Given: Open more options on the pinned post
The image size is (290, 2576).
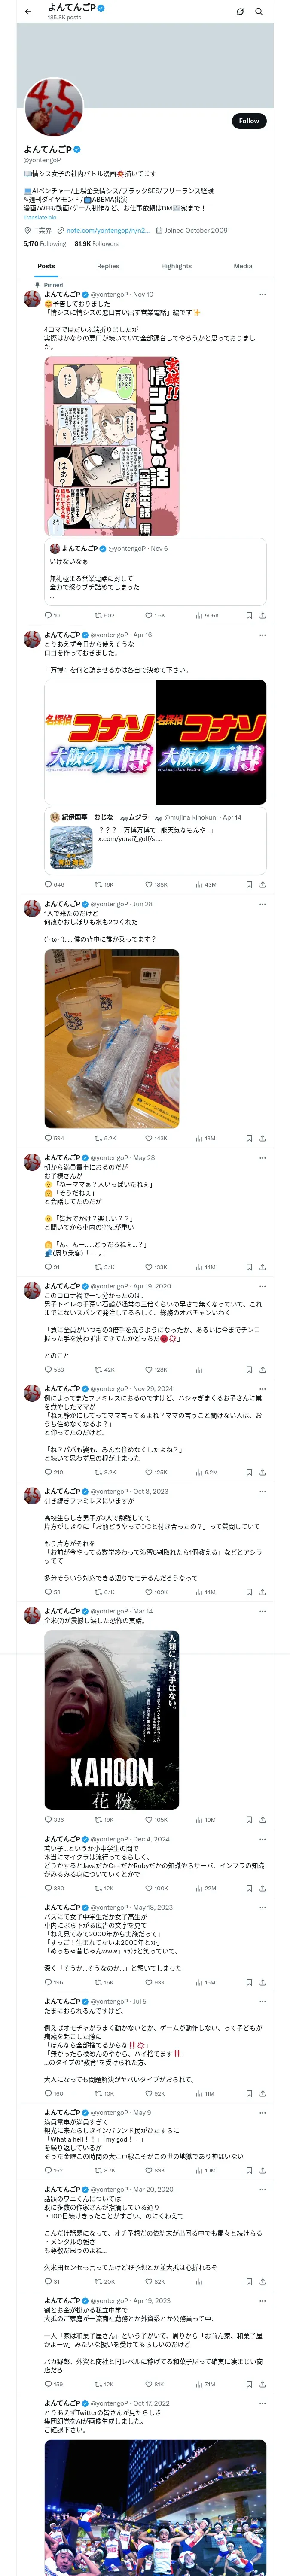Looking at the screenshot, I should pos(262,295).
